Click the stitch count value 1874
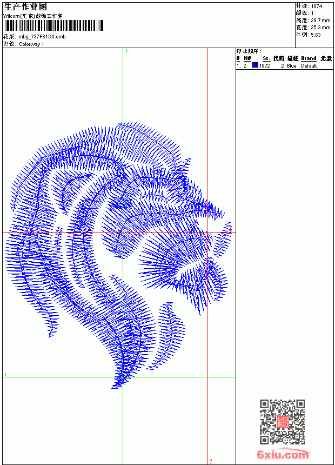 click(316, 6)
